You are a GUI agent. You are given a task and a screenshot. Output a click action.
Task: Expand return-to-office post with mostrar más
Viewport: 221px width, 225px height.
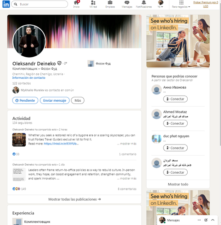(x=127, y=179)
